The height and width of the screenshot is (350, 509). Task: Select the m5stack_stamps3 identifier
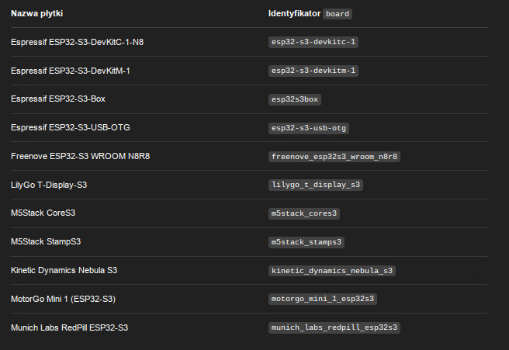point(306,242)
